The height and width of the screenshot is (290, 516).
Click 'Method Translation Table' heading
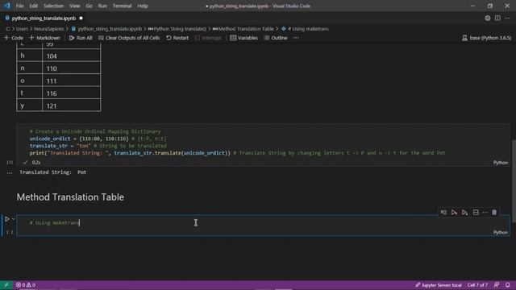click(x=70, y=197)
